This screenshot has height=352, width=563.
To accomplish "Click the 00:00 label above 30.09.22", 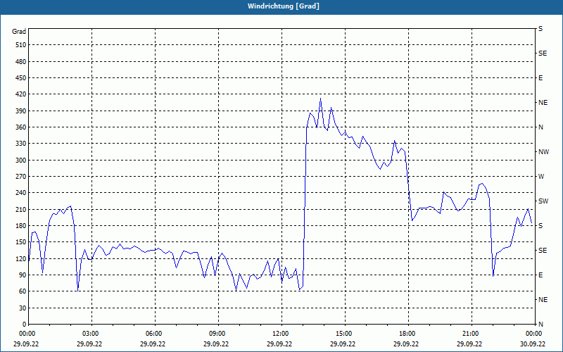I will tap(533, 334).
